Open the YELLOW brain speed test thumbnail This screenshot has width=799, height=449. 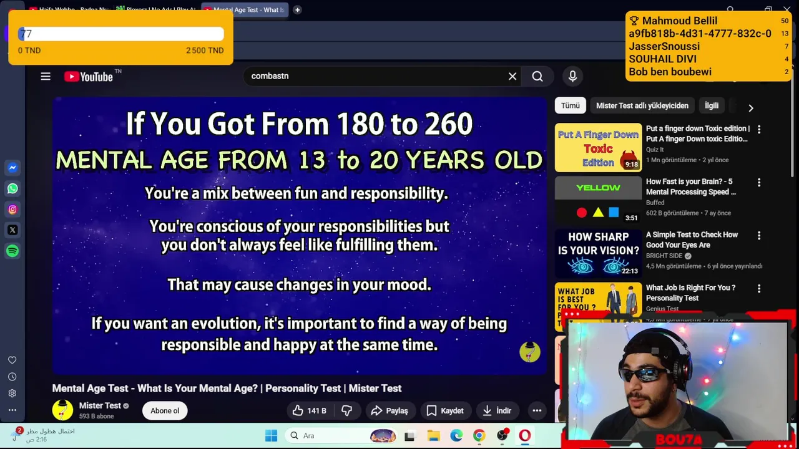pyautogui.click(x=598, y=200)
